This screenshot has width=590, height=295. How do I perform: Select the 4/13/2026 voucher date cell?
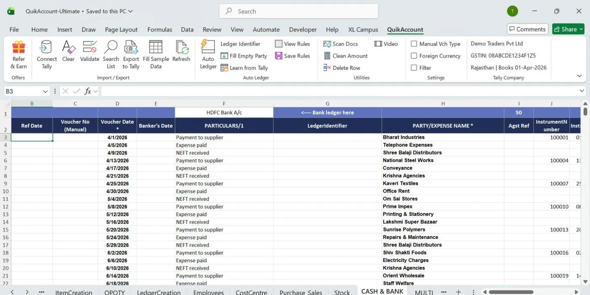point(117,161)
